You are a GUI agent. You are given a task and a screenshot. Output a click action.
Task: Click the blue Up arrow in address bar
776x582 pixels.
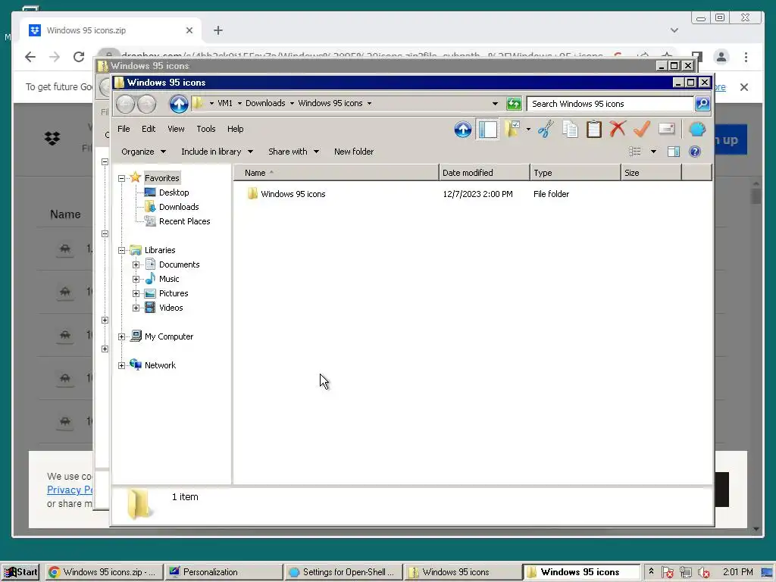tap(179, 103)
